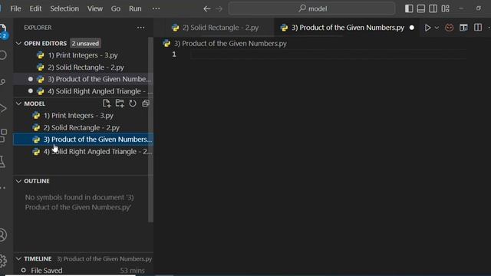Open the Extensions view

3,135
